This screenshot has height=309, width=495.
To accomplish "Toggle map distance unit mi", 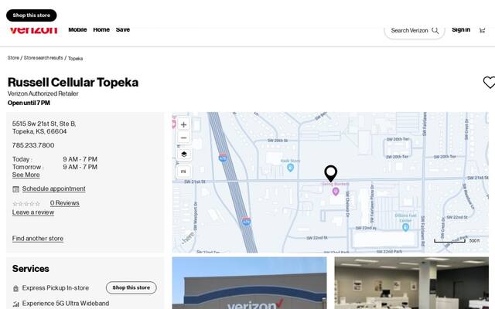I will 183,171.
